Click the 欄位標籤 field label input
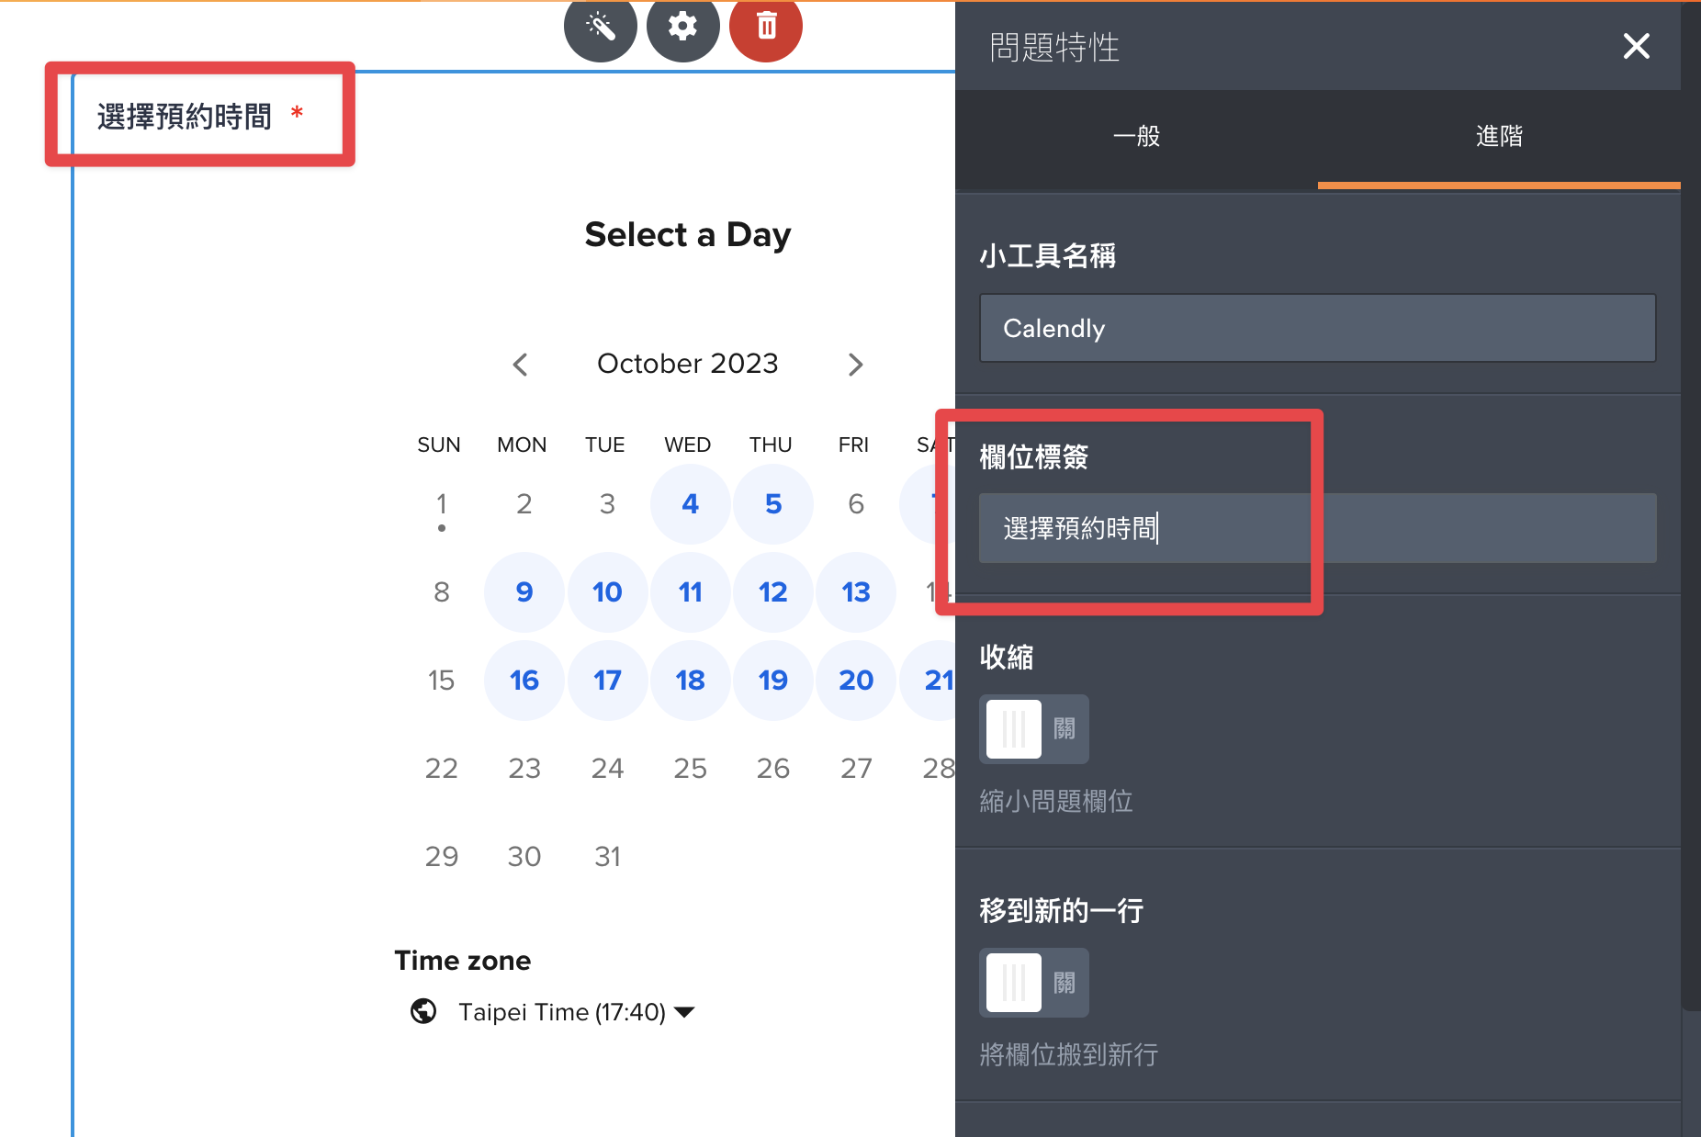The height and width of the screenshot is (1137, 1701). point(1318,528)
